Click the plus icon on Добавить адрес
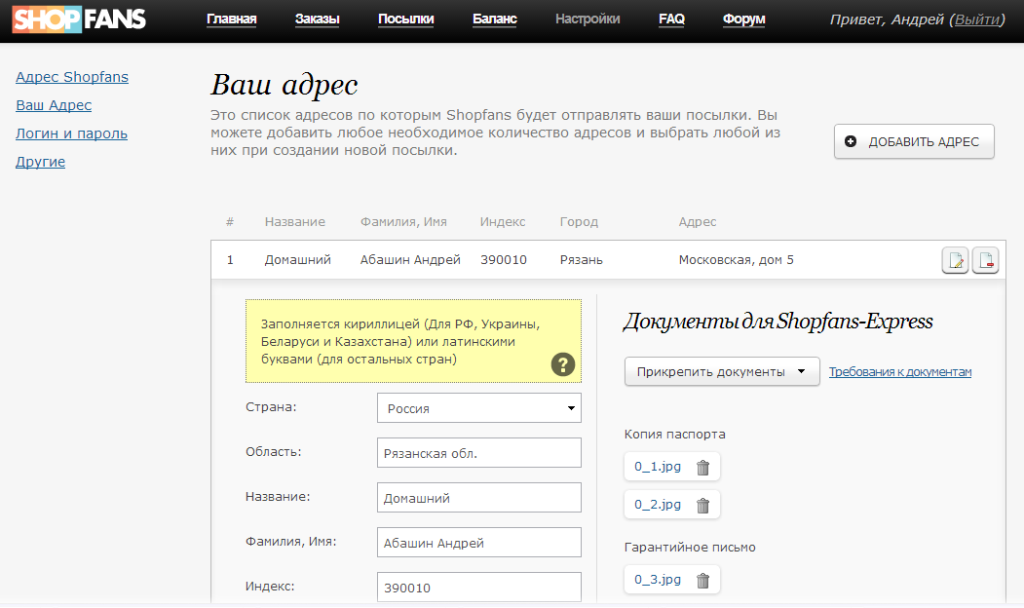1024x608 pixels. point(851,141)
